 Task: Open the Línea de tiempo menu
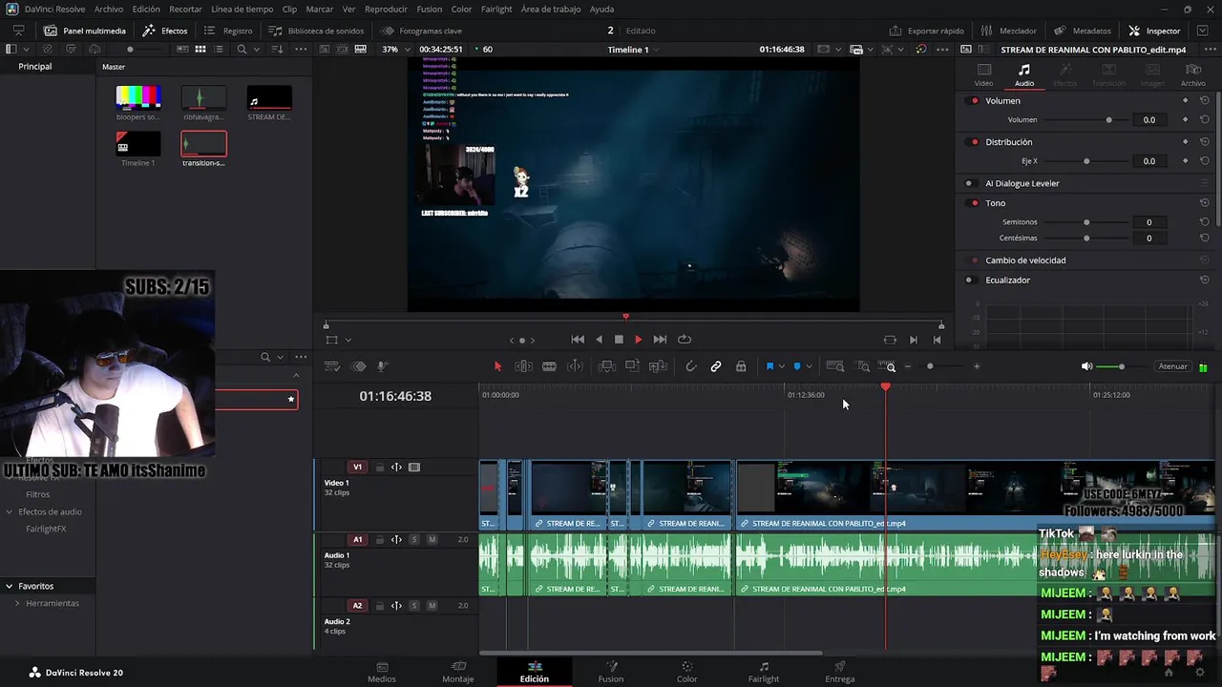(242, 9)
